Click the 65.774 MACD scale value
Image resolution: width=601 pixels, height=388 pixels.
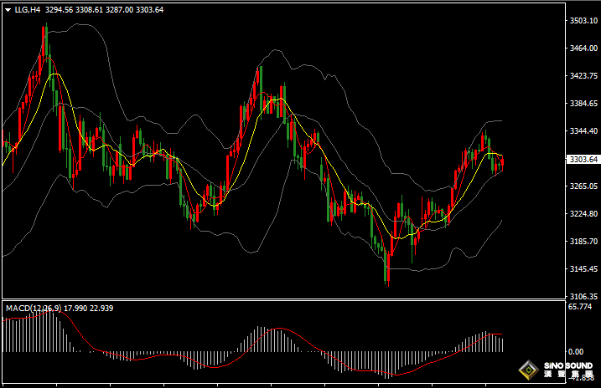click(580, 308)
